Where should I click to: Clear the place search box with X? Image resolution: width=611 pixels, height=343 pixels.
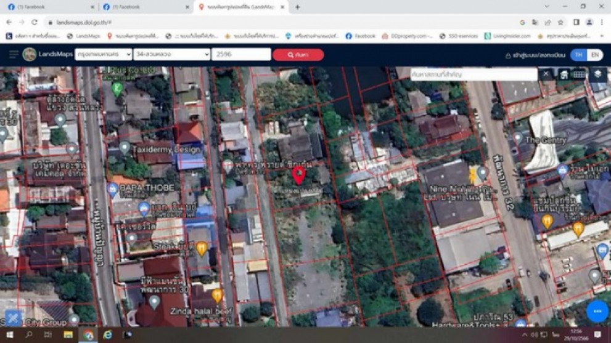pos(546,75)
